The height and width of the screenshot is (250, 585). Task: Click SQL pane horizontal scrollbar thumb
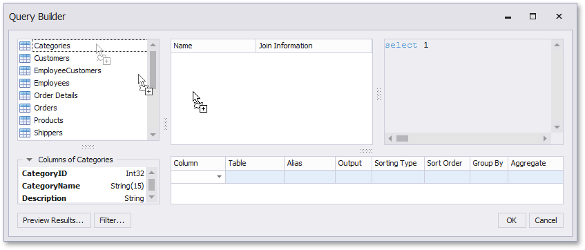pyautogui.click(x=402, y=138)
